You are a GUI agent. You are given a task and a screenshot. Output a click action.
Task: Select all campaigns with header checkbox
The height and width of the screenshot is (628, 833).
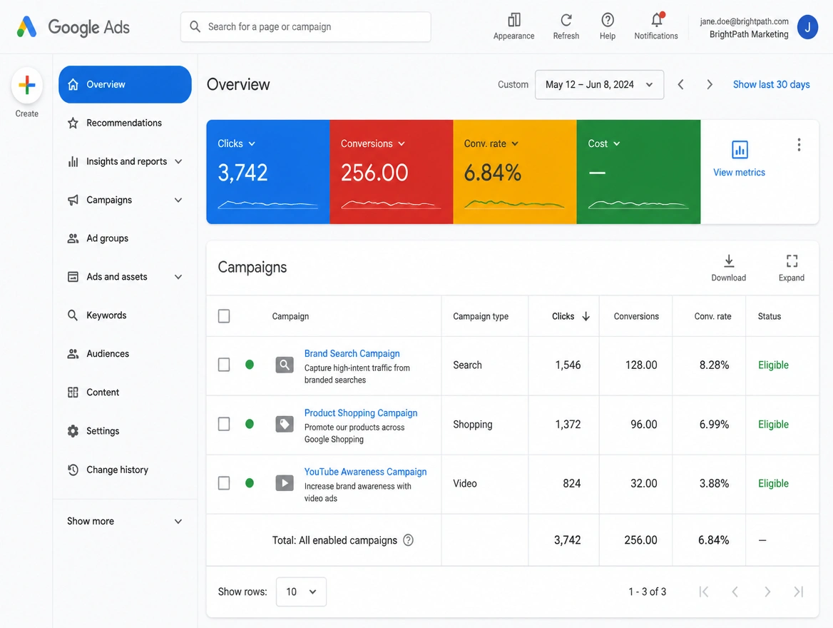pyautogui.click(x=224, y=316)
